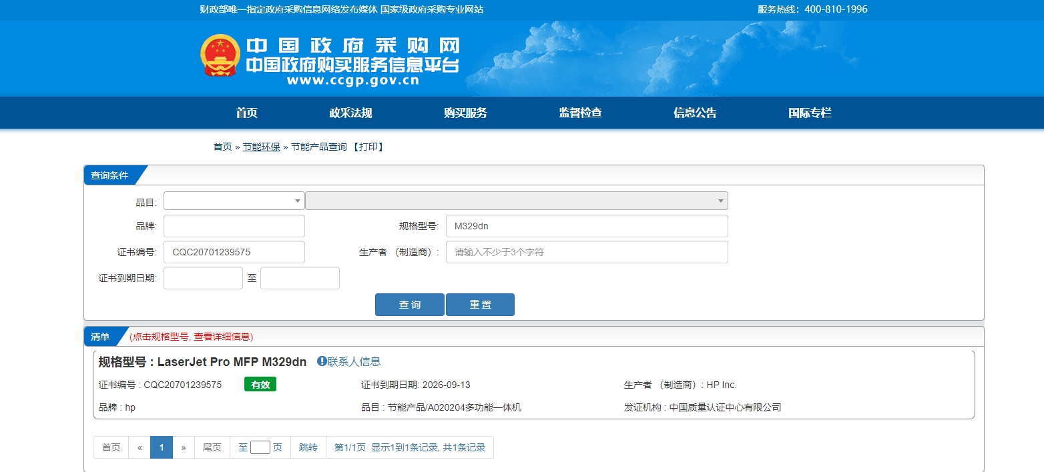The width and height of the screenshot is (1044, 472).
Task: Select 监督检查 in the navigation bar
Action: [580, 113]
